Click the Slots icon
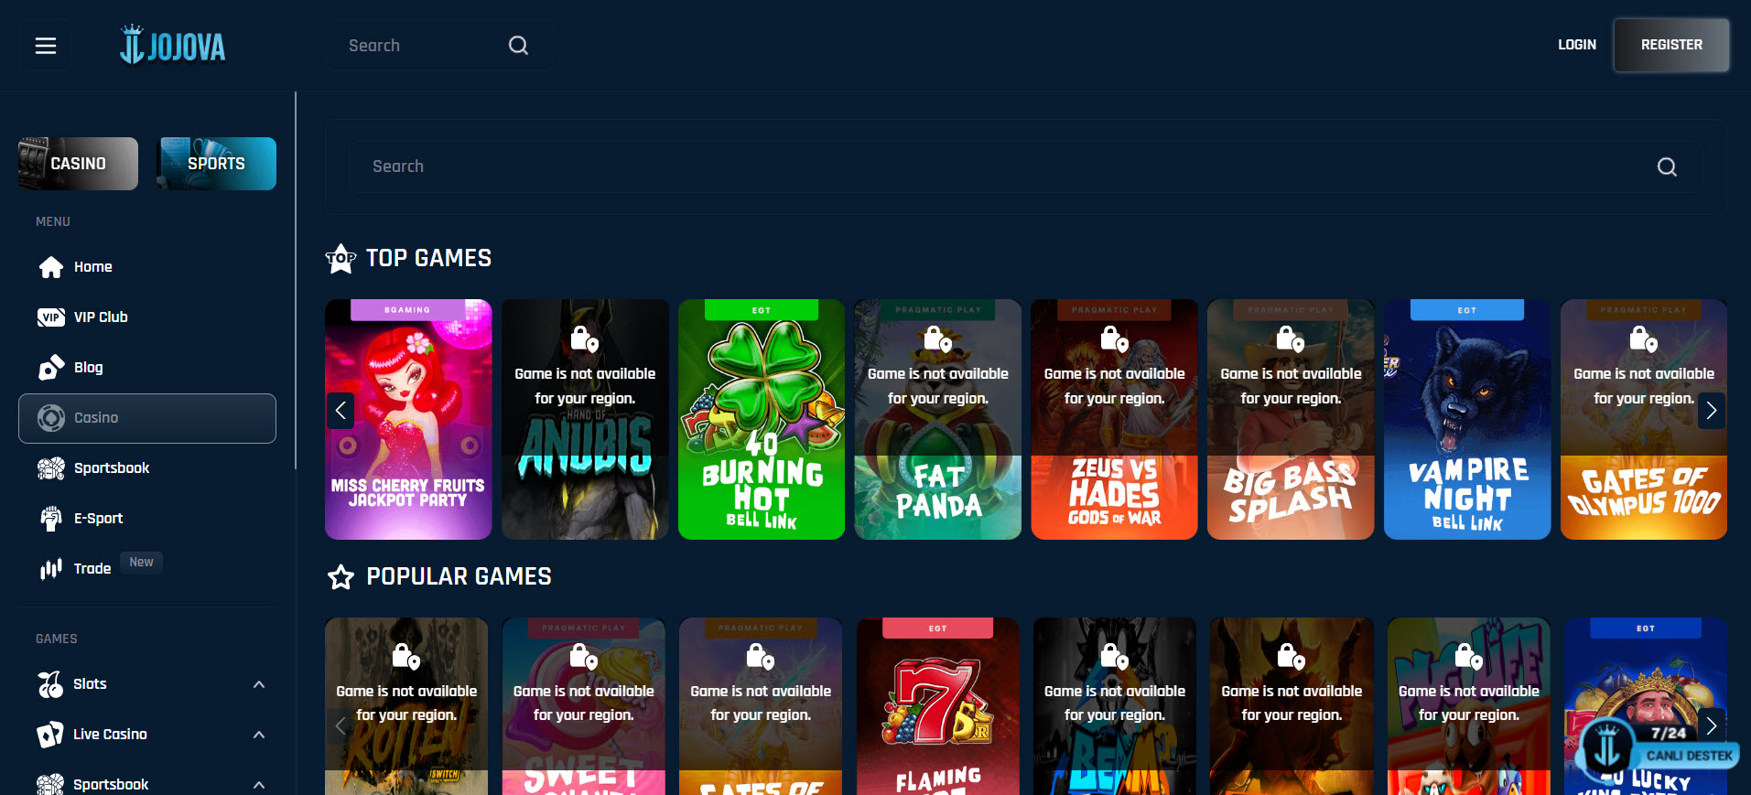Viewport: 1751px width, 795px height. [50, 684]
